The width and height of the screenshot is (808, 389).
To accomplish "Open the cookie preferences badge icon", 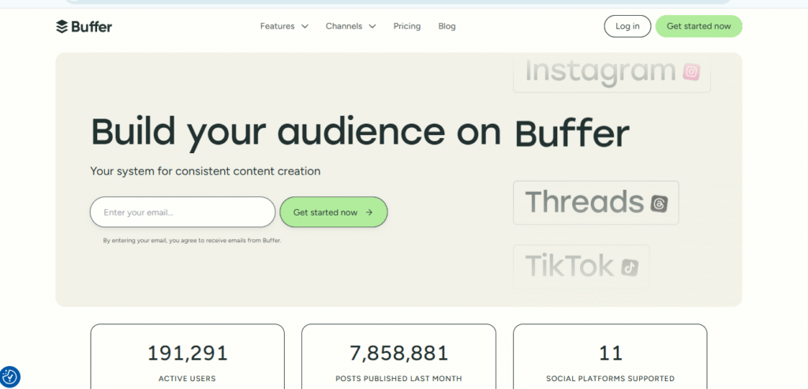I will (9, 376).
